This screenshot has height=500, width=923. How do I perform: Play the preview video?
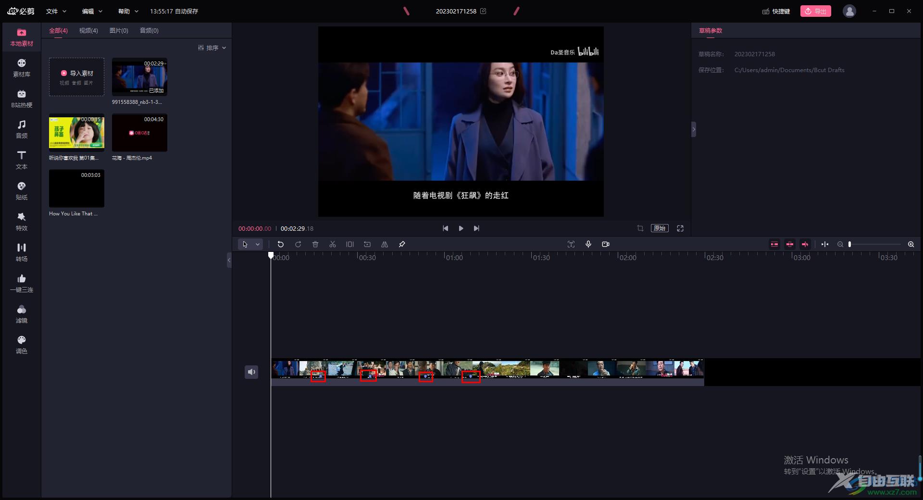click(x=461, y=228)
